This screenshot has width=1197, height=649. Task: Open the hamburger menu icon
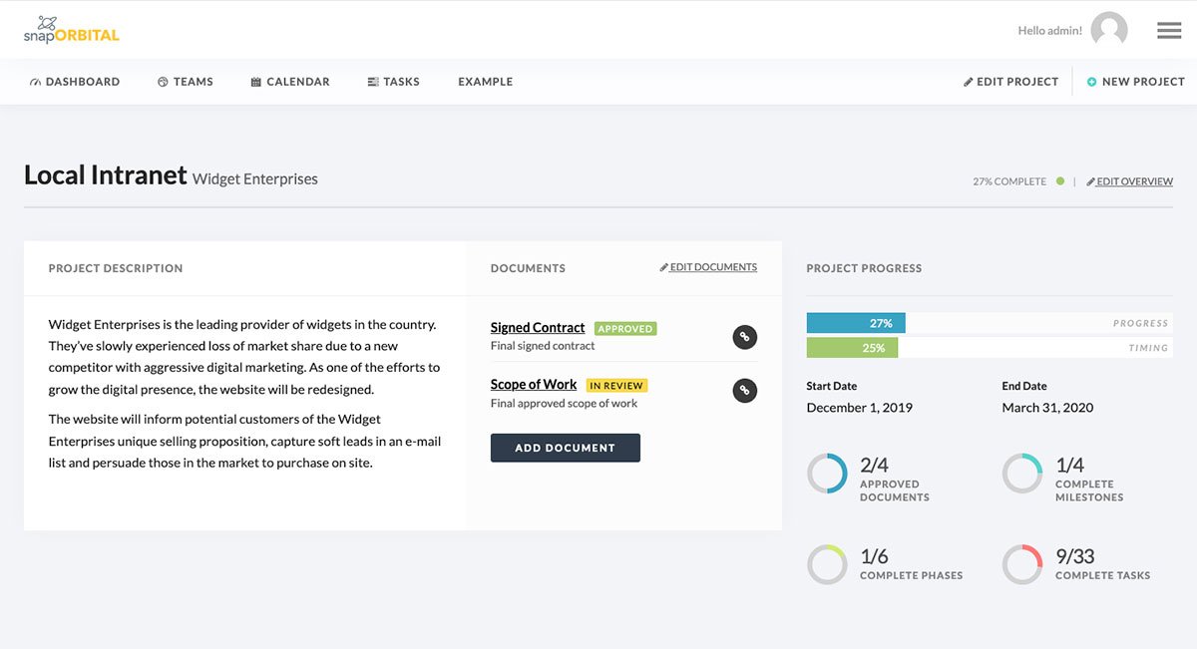[x=1169, y=31]
